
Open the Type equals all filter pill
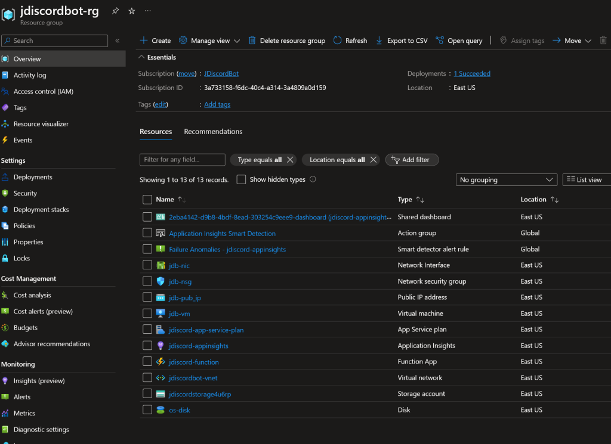(260, 160)
